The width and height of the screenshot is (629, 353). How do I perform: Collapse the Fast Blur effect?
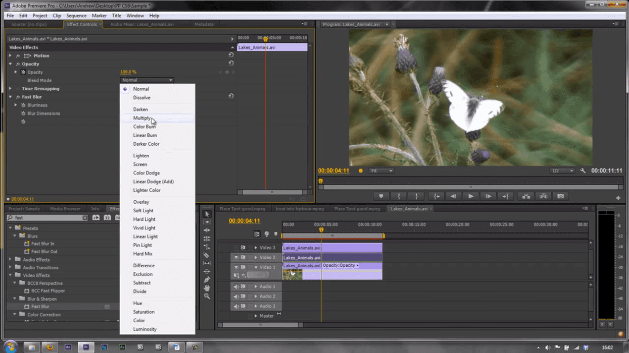click(10, 97)
